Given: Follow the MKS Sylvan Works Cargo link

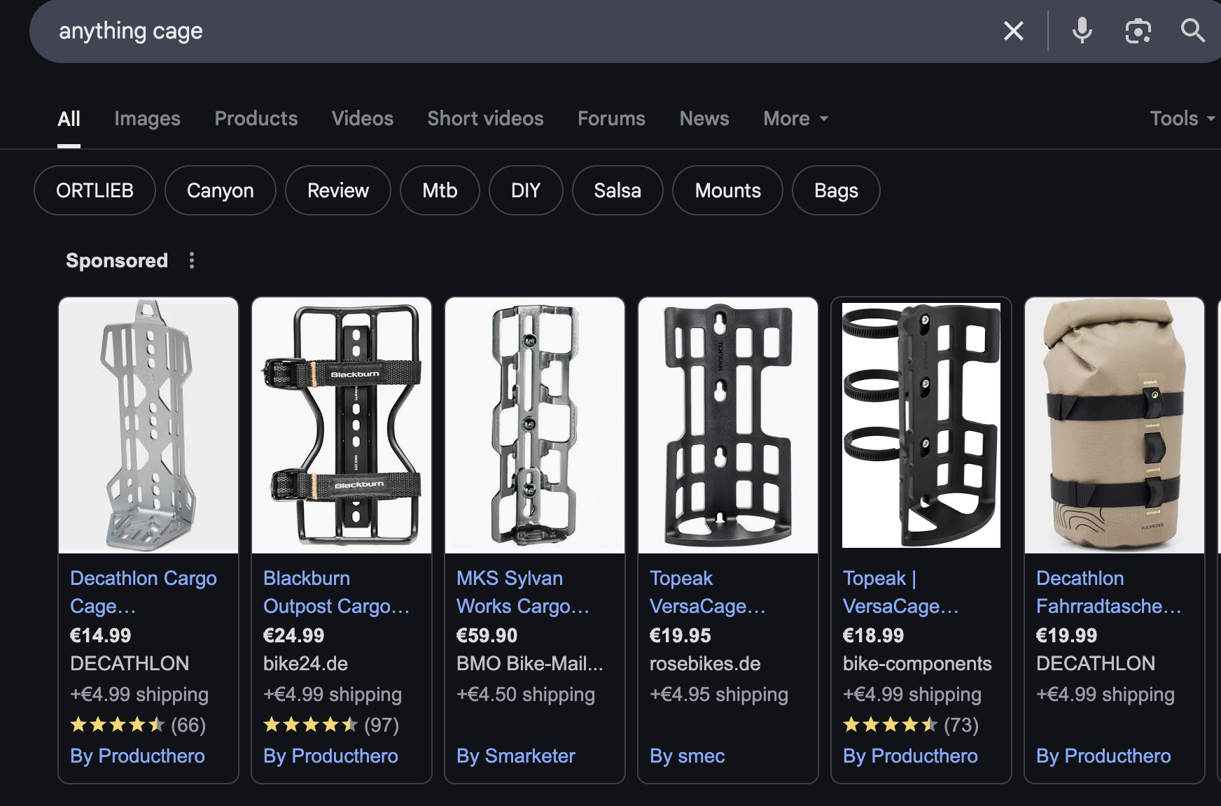Looking at the screenshot, I should pyautogui.click(x=523, y=592).
